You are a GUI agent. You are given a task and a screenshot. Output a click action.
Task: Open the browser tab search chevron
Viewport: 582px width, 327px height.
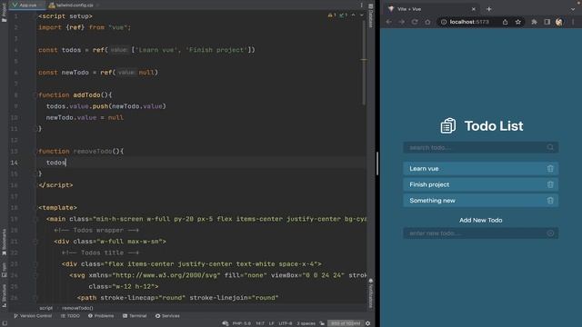[x=573, y=9]
